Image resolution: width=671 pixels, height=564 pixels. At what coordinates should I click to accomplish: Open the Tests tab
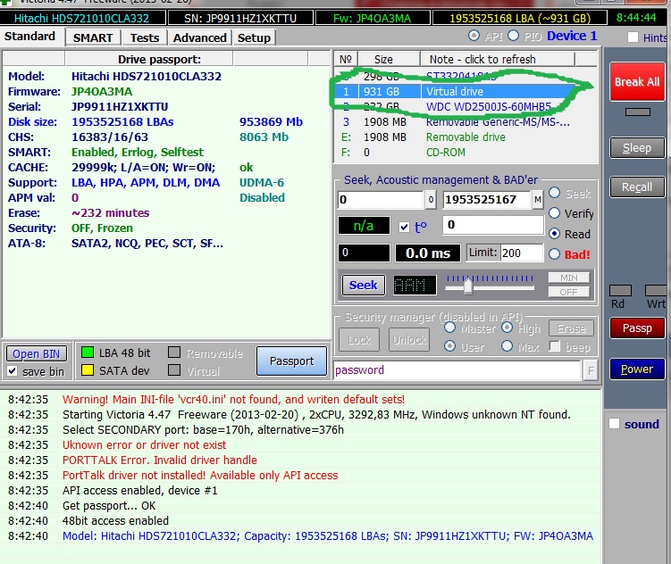(144, 38)
